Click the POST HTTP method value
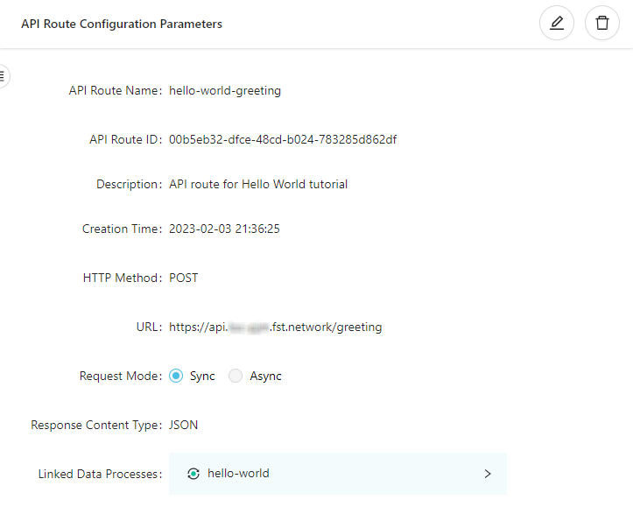The width and height of the screenshot is (633, 521). pos(184,278)
